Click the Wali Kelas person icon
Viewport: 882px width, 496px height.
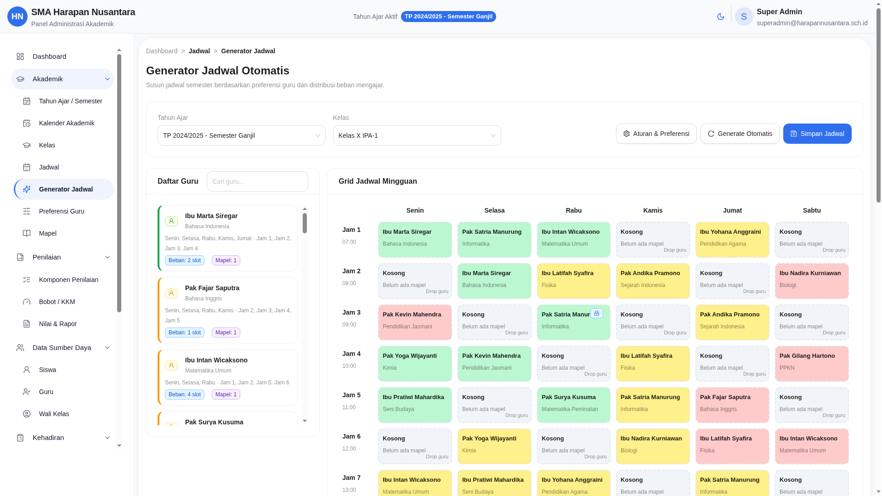27,414
